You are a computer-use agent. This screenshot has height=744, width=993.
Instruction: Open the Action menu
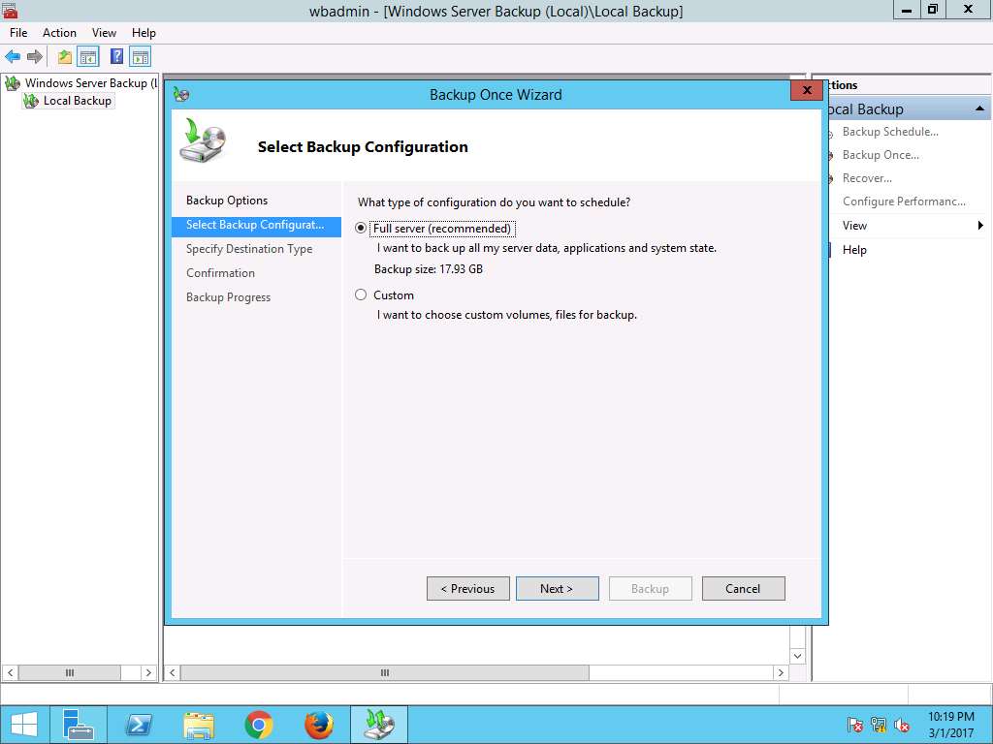pos(59,33)
